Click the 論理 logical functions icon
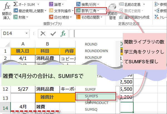Viewport: 167px width, 114px height. 51,4
